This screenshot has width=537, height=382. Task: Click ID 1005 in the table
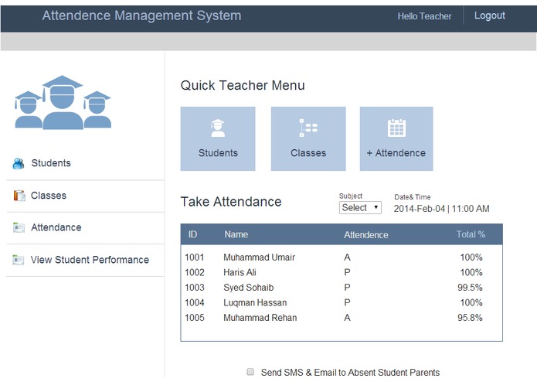[x=195, y=318]
